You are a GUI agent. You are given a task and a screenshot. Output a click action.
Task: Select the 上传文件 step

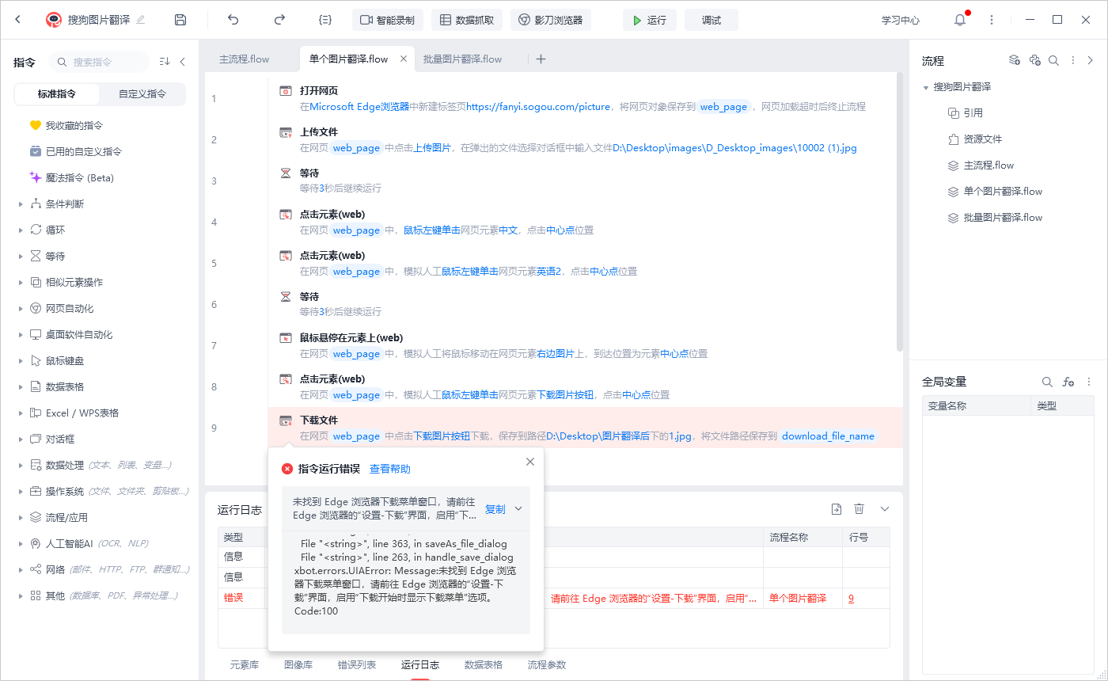(x=582, y=139)
